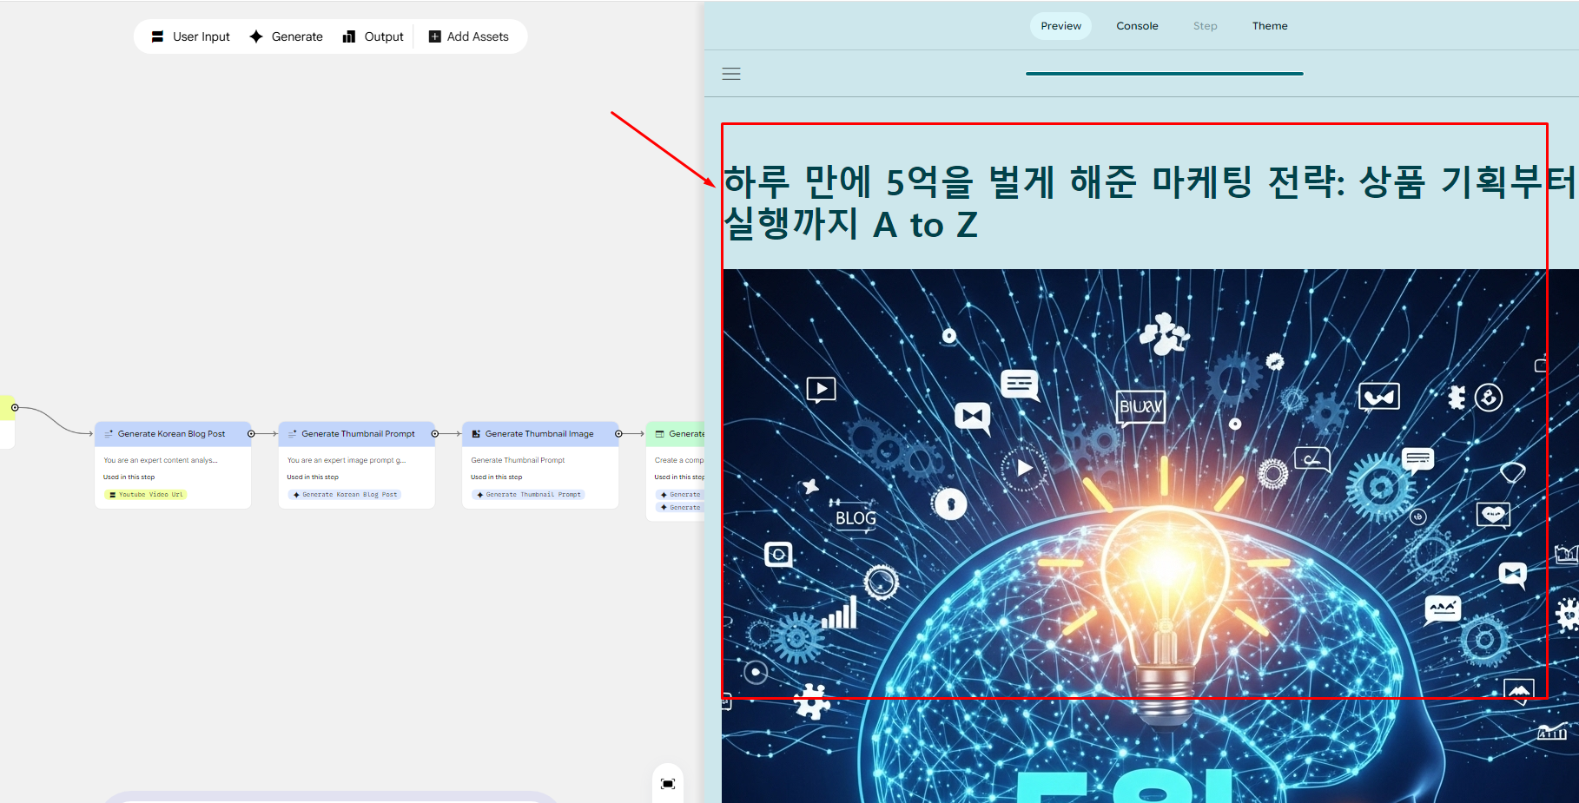The width and height of the screenshot is (1579, 803).
Task: Click the brain lightbulb thumbnail image
Action: click(x=1150, y=536)
